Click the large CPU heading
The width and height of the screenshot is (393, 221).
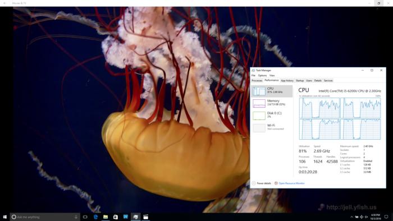pyautogui.click(x=304, y=90)
